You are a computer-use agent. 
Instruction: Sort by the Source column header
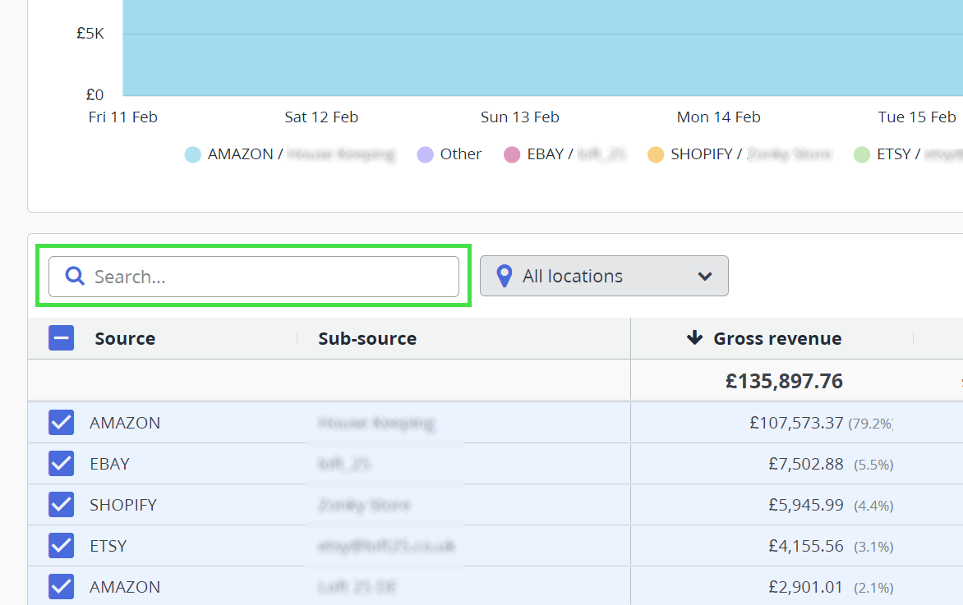click(125, 338)
